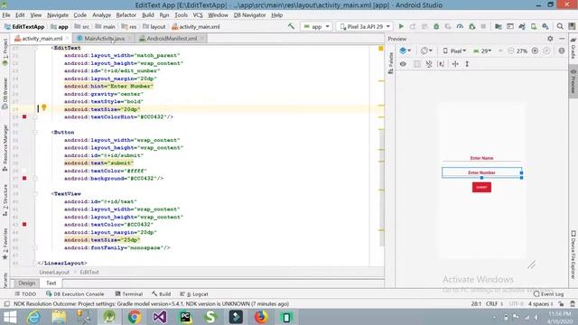Click the Debug app bug icon

tap(436, 26)
